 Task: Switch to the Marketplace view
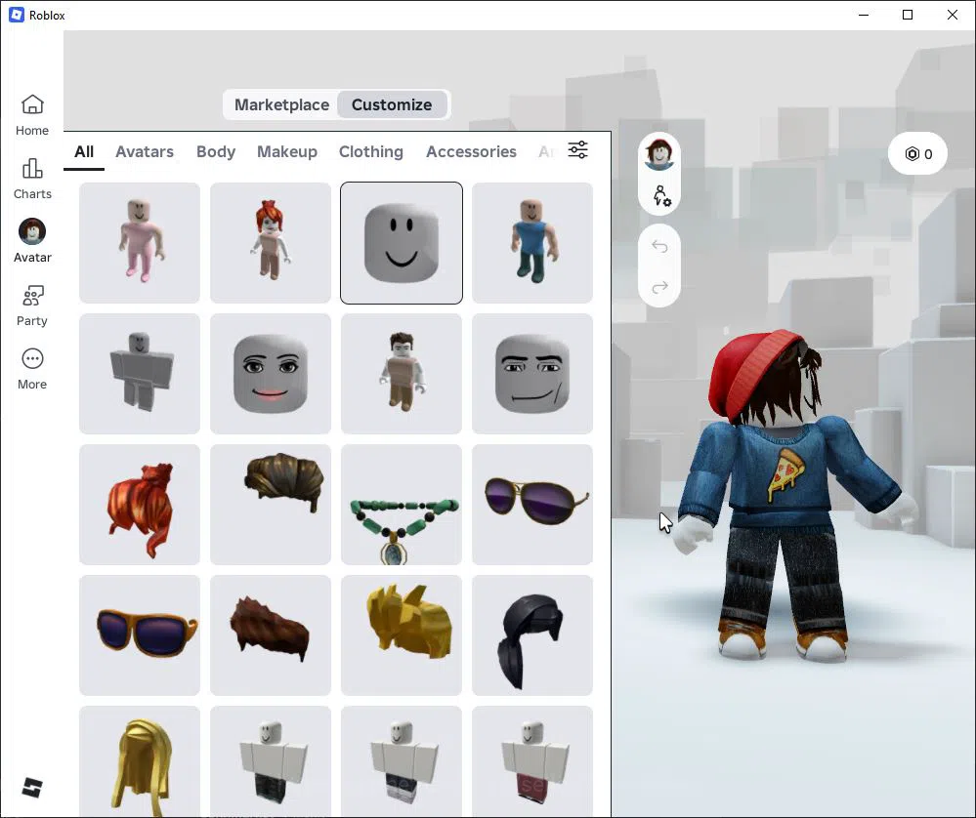coord(281,104)
